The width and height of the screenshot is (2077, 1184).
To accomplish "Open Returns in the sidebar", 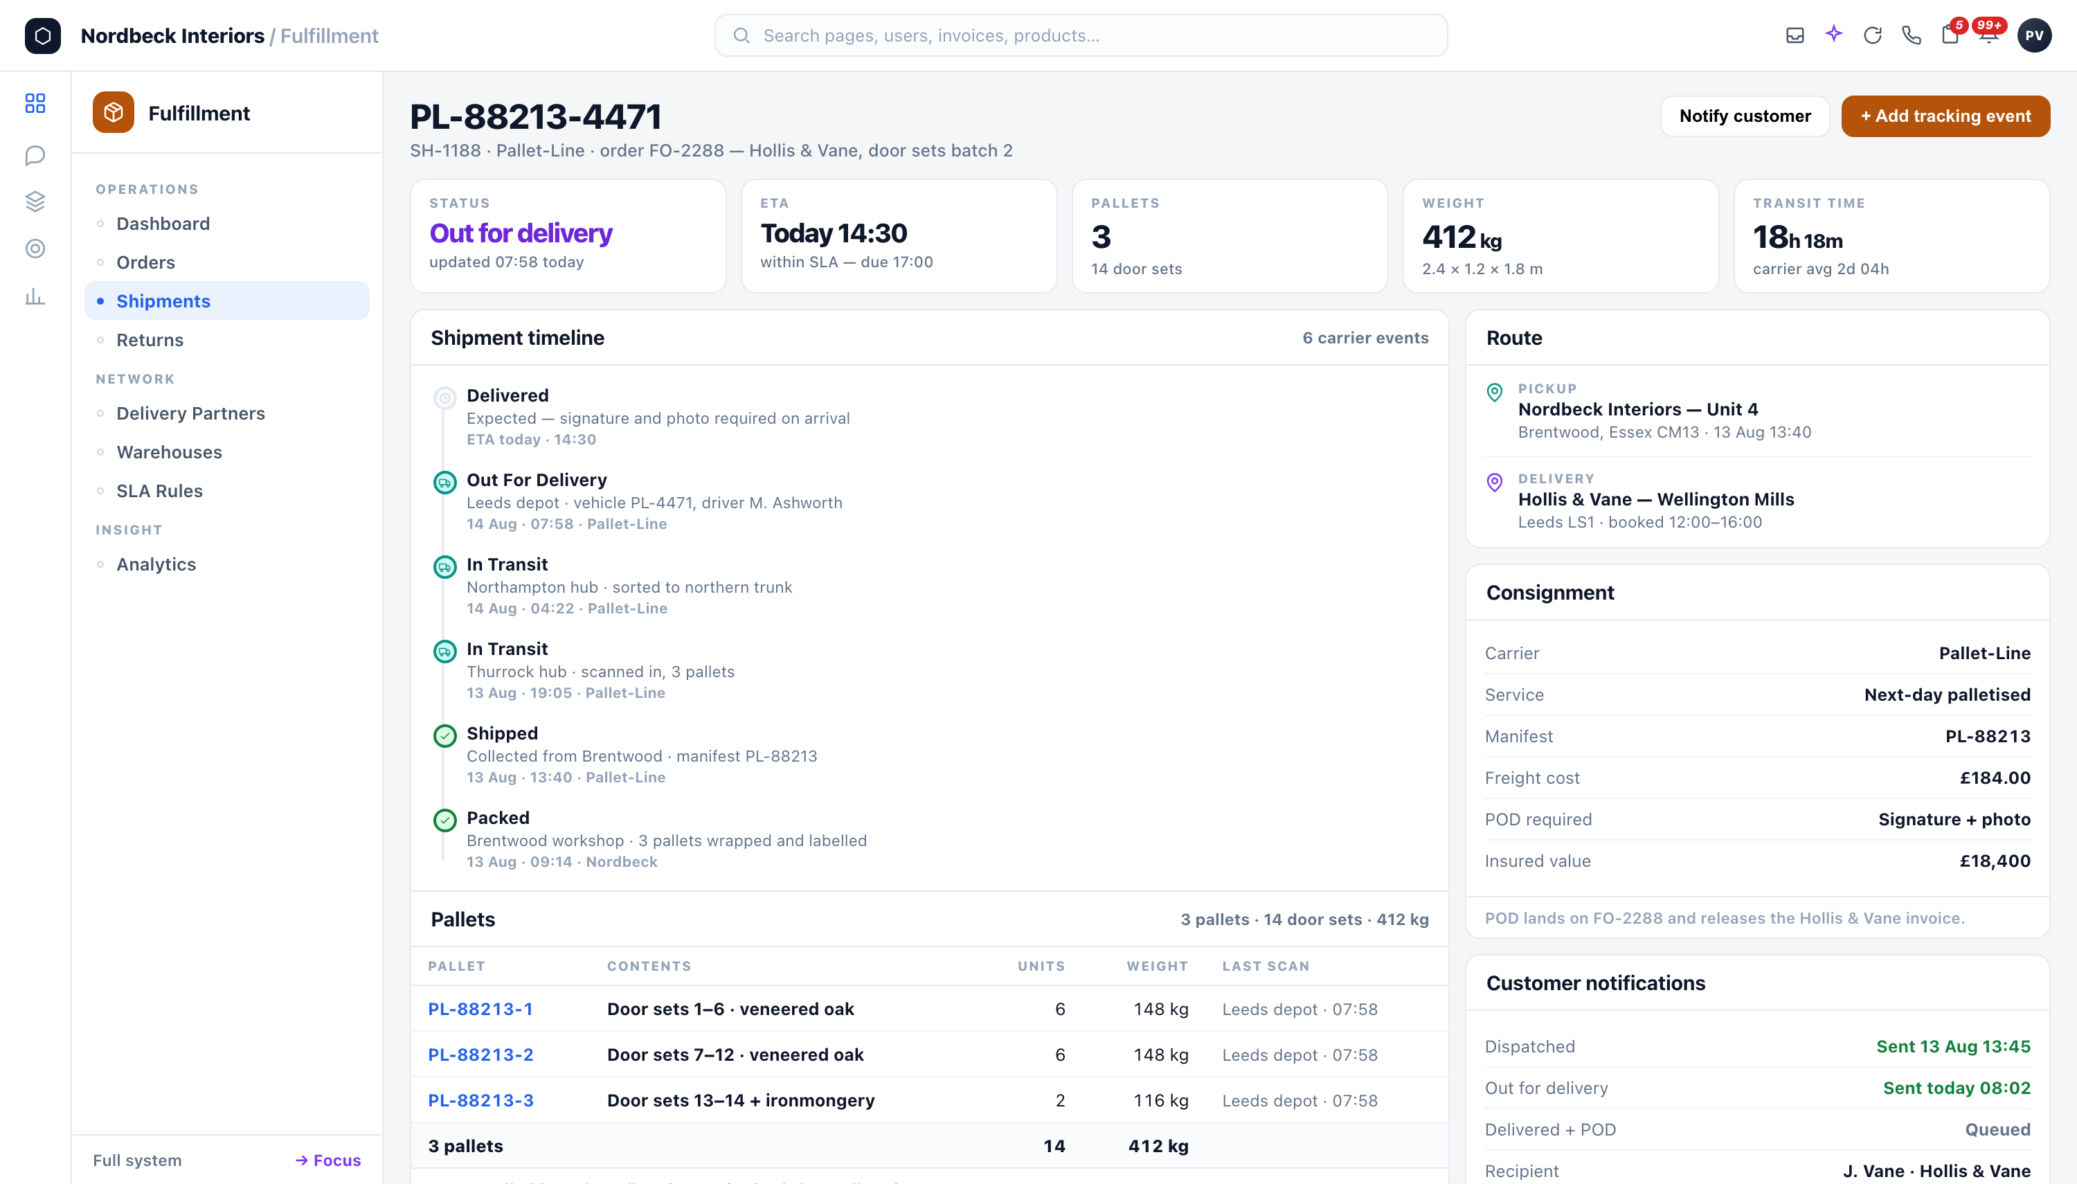I will 227,340.
